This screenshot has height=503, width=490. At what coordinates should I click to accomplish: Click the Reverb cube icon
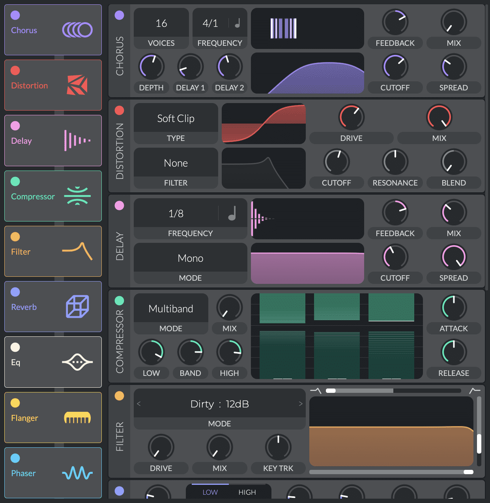[x=77, y=306]
